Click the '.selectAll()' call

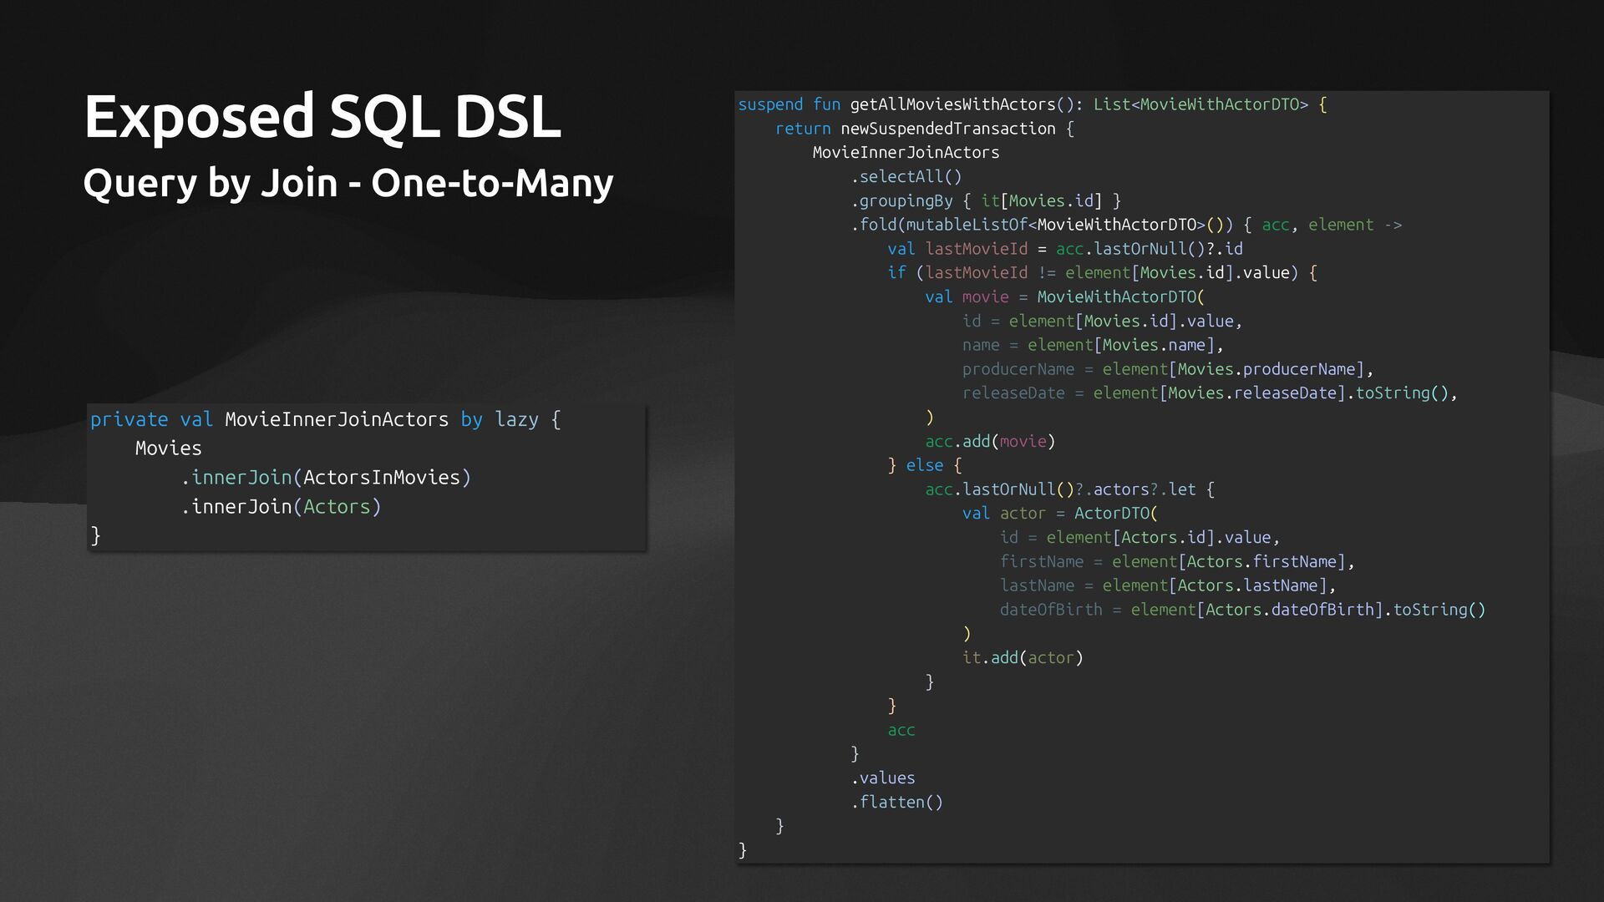click(x=906, y=177)
